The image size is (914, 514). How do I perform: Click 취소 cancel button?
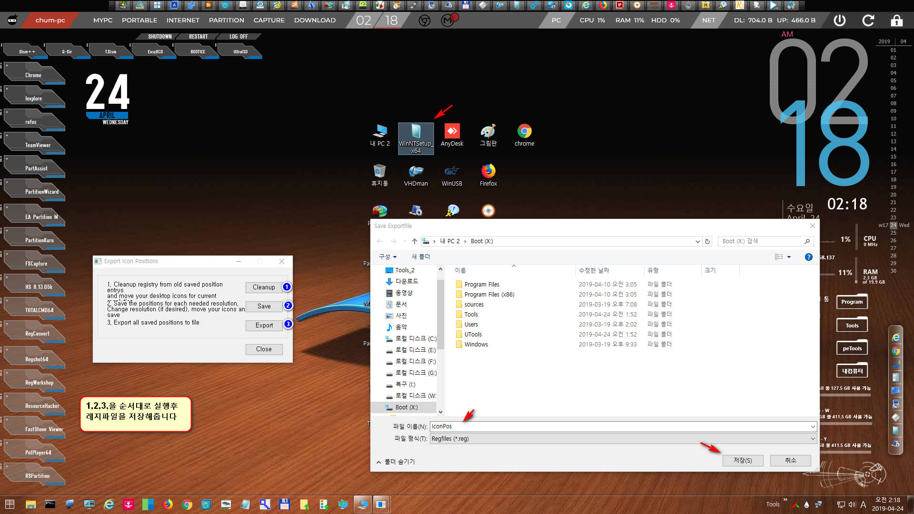click(790, 460)
